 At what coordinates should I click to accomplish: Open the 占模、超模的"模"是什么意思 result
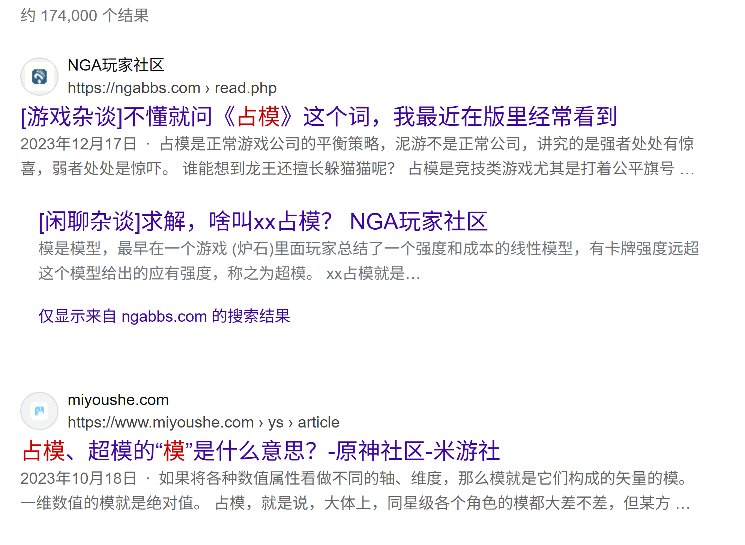click(261, 450)
